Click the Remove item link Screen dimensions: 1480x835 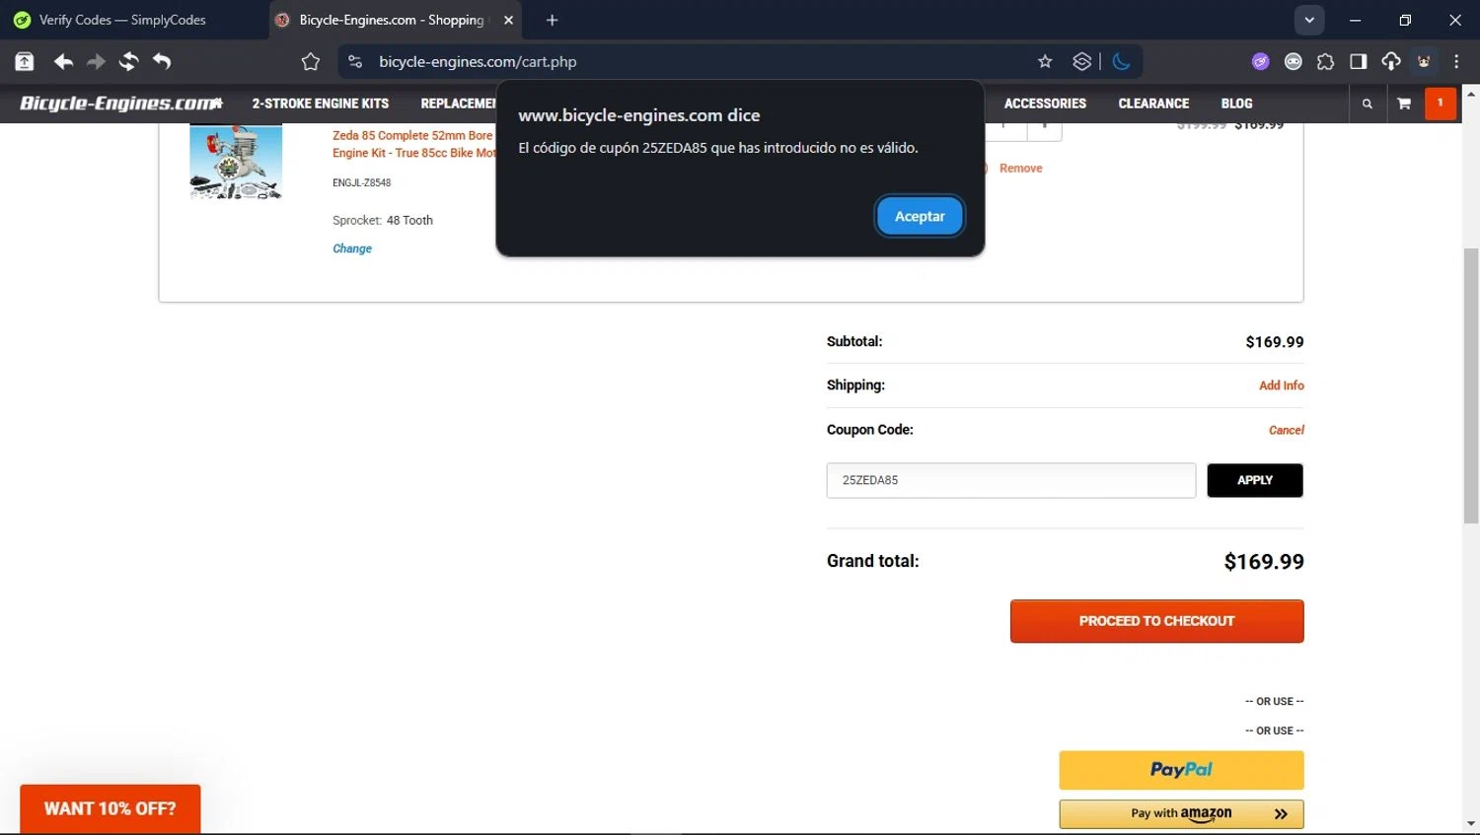(1020, 169)
